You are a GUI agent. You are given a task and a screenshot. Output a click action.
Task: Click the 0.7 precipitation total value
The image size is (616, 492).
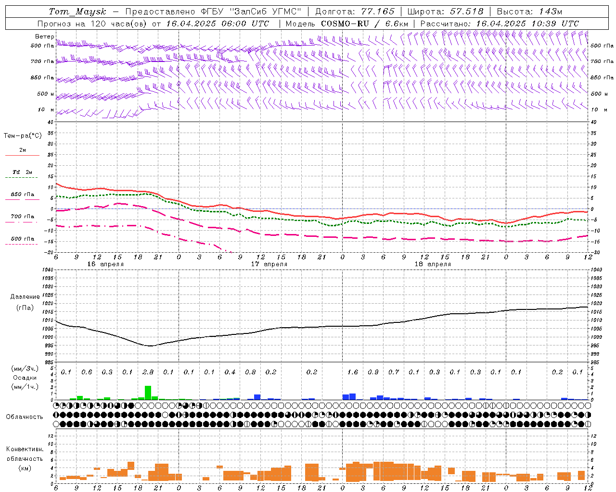tap(394, 372)
